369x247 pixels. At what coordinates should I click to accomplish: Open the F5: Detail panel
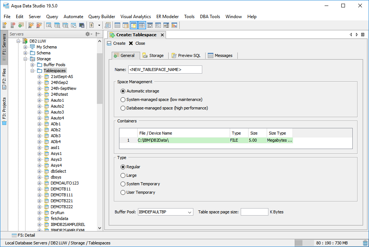pos(23,235)
